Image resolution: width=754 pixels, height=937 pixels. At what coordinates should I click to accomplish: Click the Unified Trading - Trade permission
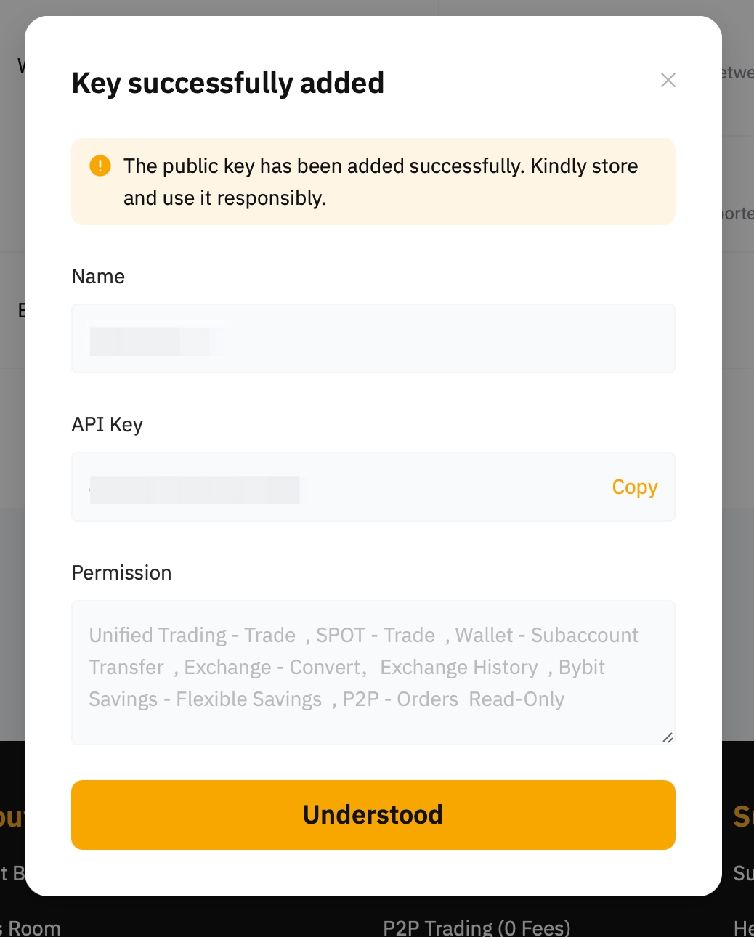click(x=192, y=635)
